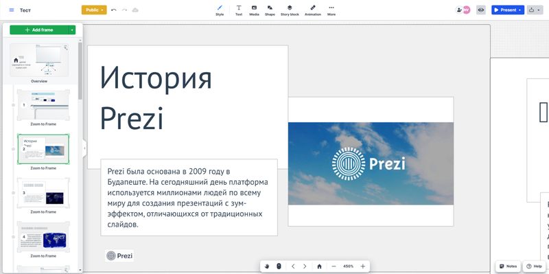Screen dimensions: 549x274
Task: Select frame 4 world map thumbnail
Action: [x=43, y=237]
